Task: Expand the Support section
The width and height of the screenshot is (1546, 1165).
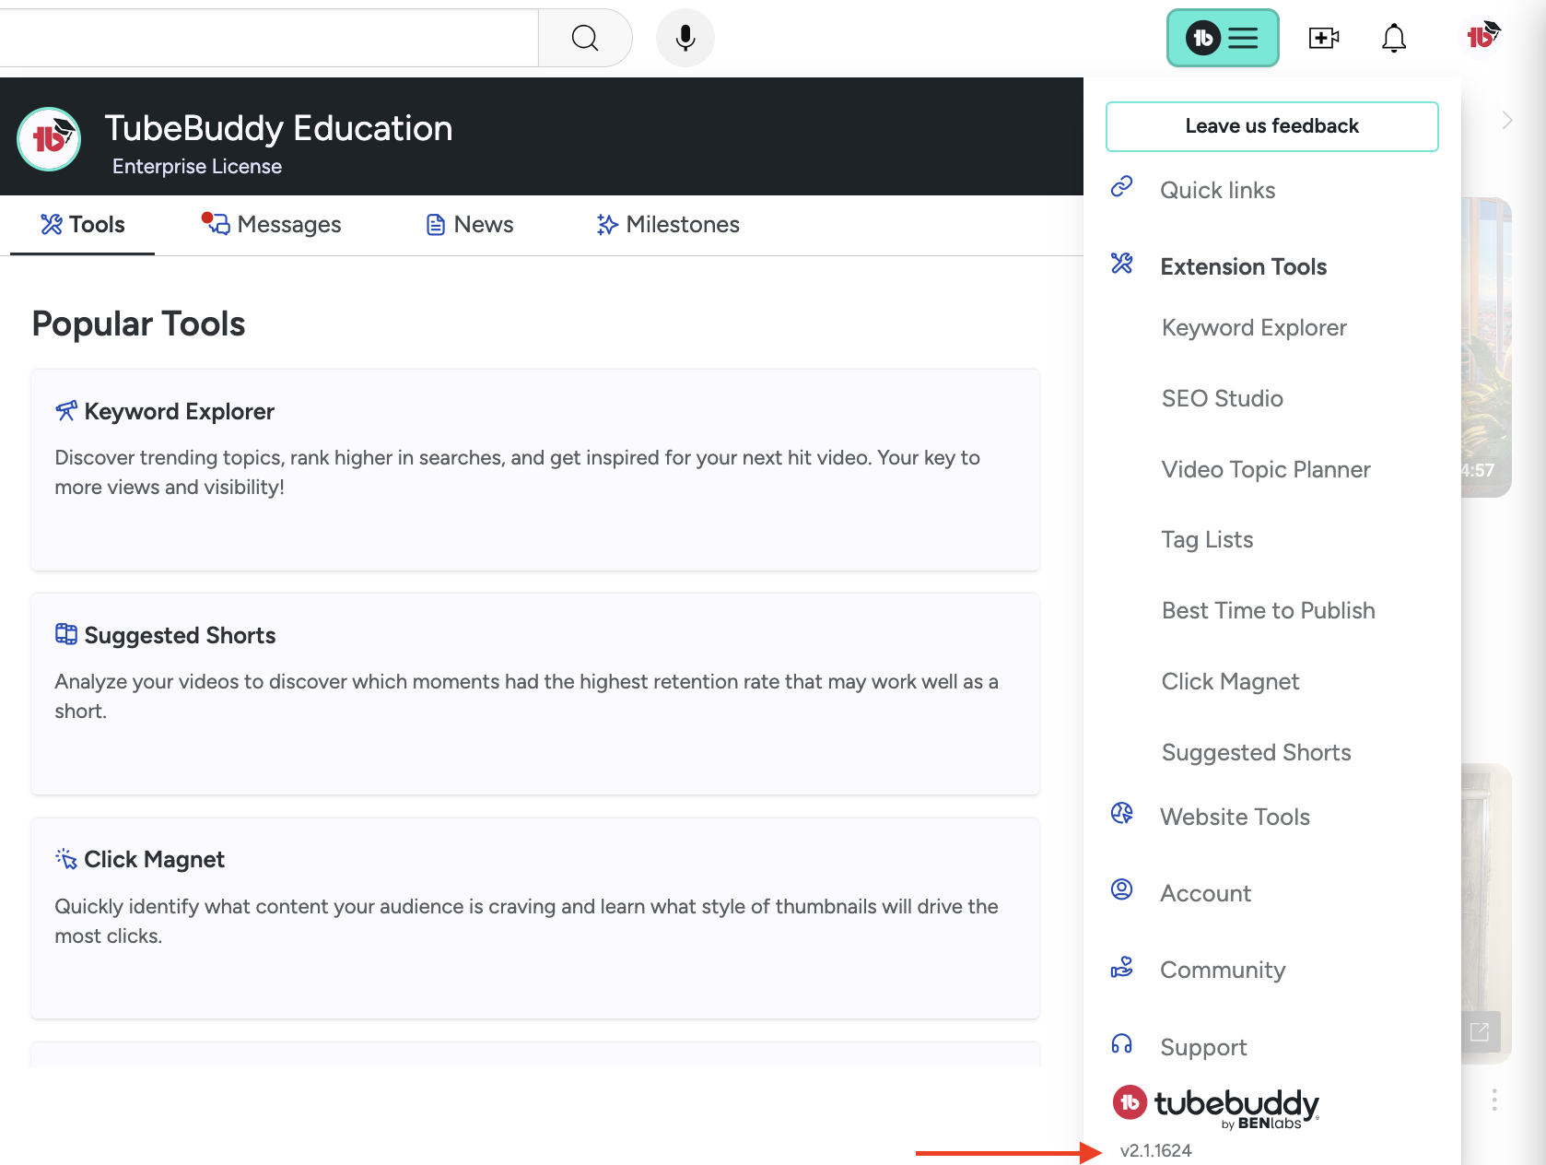Action: [1203, 1047]
